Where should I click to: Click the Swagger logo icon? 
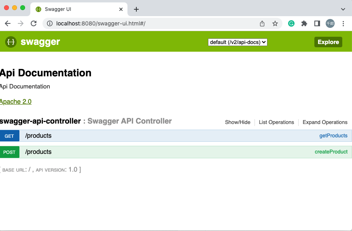(x=11, y=42)
